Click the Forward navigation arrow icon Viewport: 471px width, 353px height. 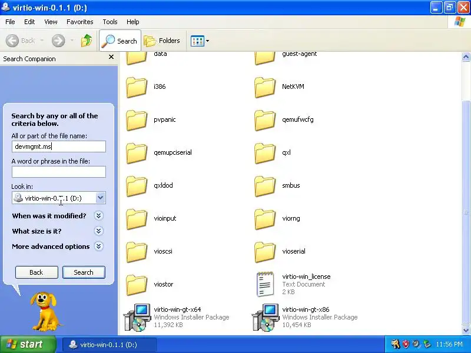pos(58,41)
